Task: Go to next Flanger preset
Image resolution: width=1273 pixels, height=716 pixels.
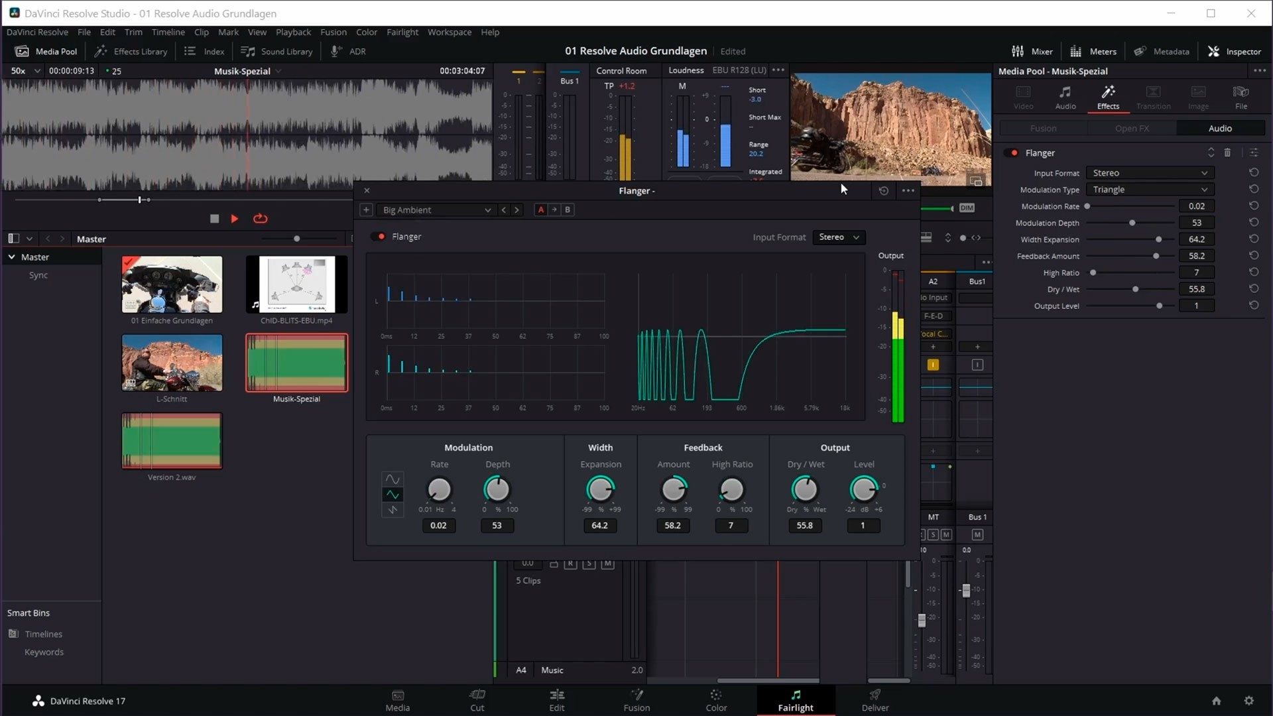Action: (516, 209)
